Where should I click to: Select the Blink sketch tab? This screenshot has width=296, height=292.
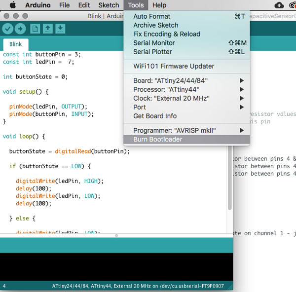point(16,44)
